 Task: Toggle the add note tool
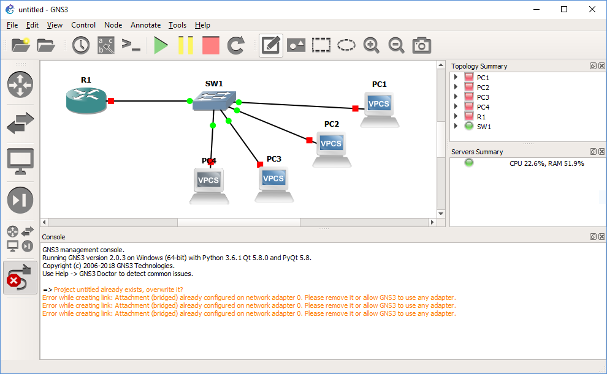[x=270, y=45]
